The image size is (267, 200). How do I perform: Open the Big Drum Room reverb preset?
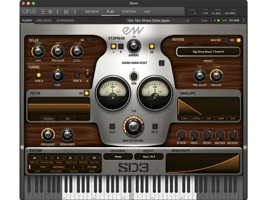pos(208,52)
